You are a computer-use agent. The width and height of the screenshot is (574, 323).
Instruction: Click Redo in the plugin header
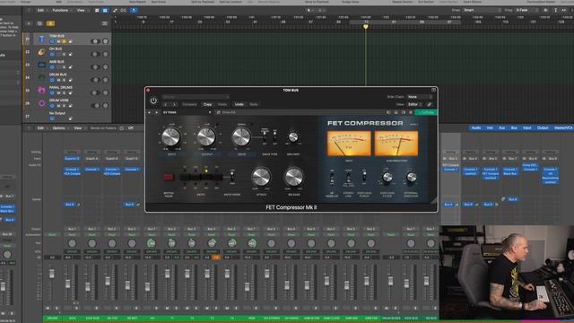[254, 104]
